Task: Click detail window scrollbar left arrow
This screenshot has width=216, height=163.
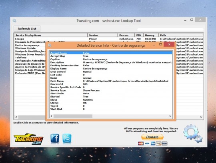Action: [x=51, y=116]
